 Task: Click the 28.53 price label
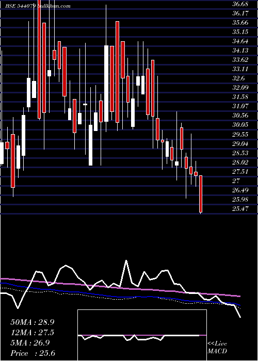coord(240,153)
